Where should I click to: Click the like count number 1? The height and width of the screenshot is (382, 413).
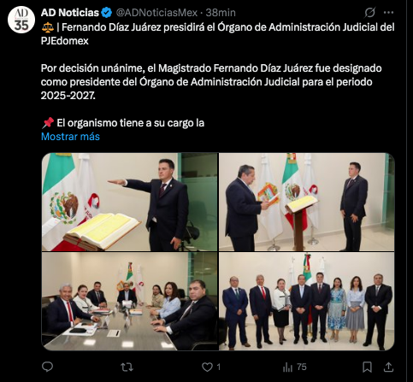tap(218, 367)
